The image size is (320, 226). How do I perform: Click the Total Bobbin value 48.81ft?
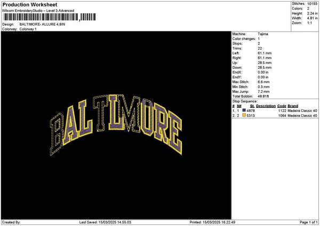pyautogui.click(x=263, y=96)
